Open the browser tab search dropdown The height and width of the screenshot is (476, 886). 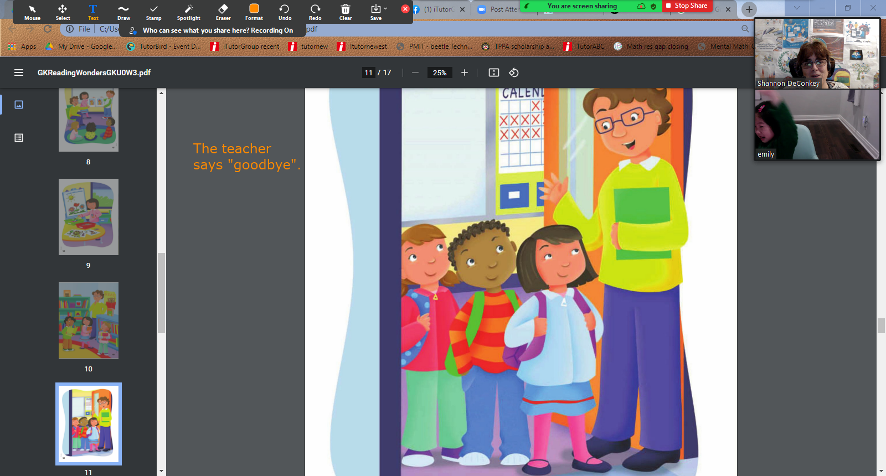pyautogui.click(x=797, y=8)
